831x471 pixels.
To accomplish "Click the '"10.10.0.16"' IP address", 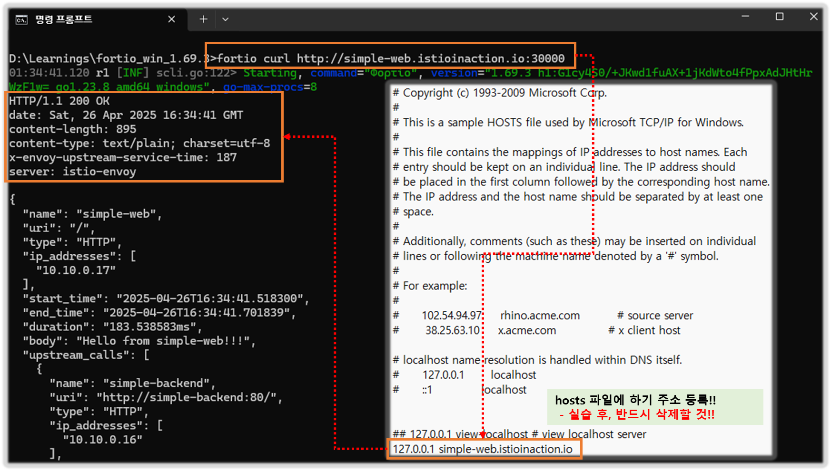I will click(103, 440).
